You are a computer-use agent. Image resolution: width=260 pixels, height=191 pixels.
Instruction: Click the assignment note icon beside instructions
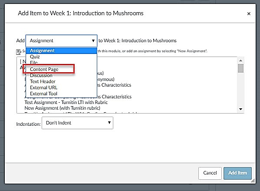(19, 52)
